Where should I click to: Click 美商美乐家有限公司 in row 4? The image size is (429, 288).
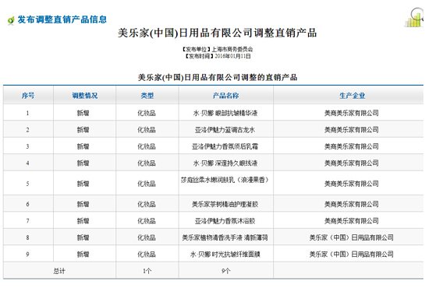352,163
